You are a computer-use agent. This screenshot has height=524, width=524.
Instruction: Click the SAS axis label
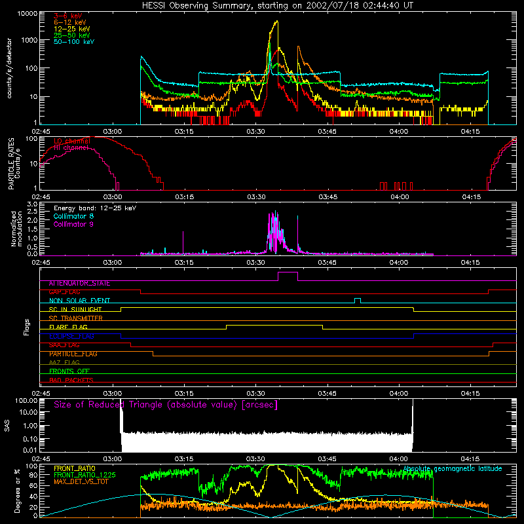coord(7,426)
